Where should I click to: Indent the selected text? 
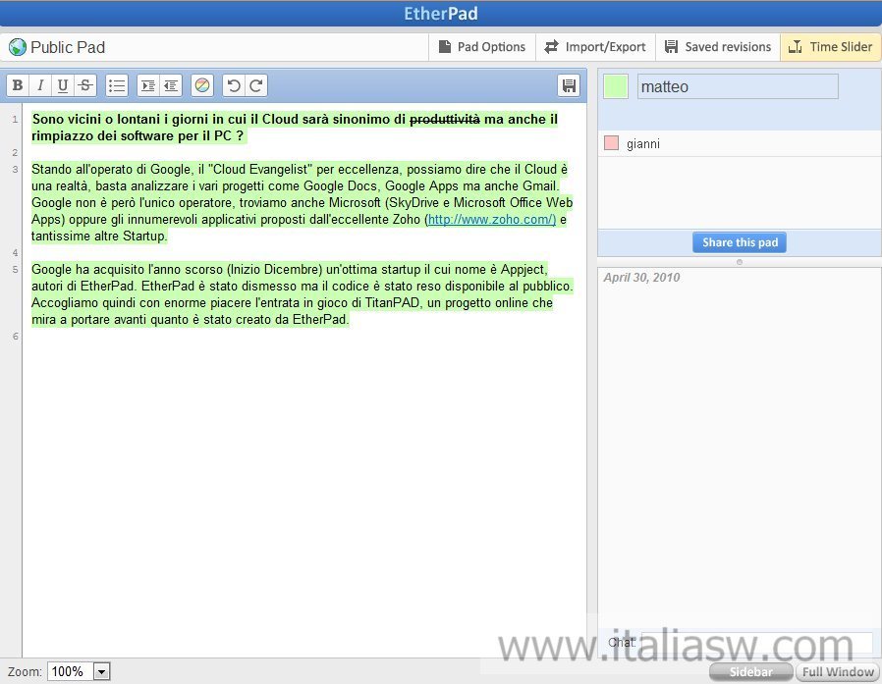click(148, 85)
